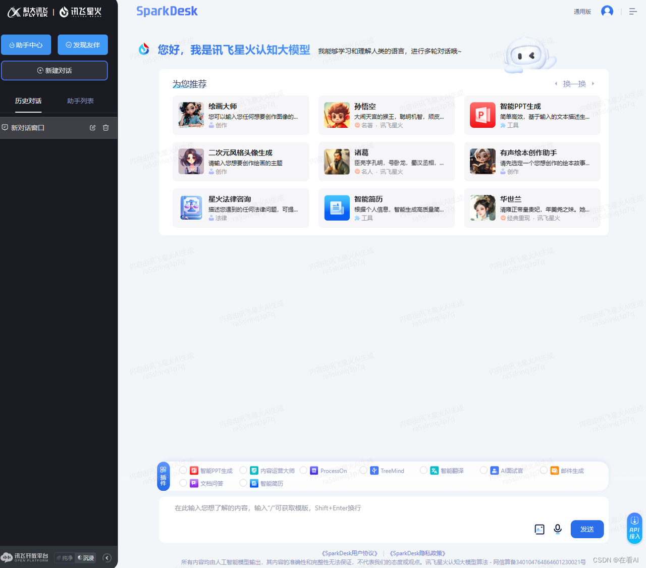Click the iFLYTEK 科大讯飞 logo
Viewport: 646px width, 568px height.
[x=28, y=12]
